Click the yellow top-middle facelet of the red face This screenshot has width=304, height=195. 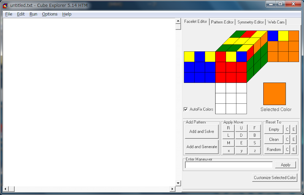(x=231, y=57)
